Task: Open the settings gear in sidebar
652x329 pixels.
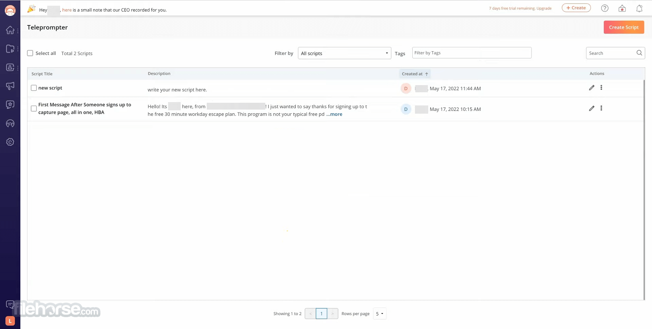Action: 10,142
